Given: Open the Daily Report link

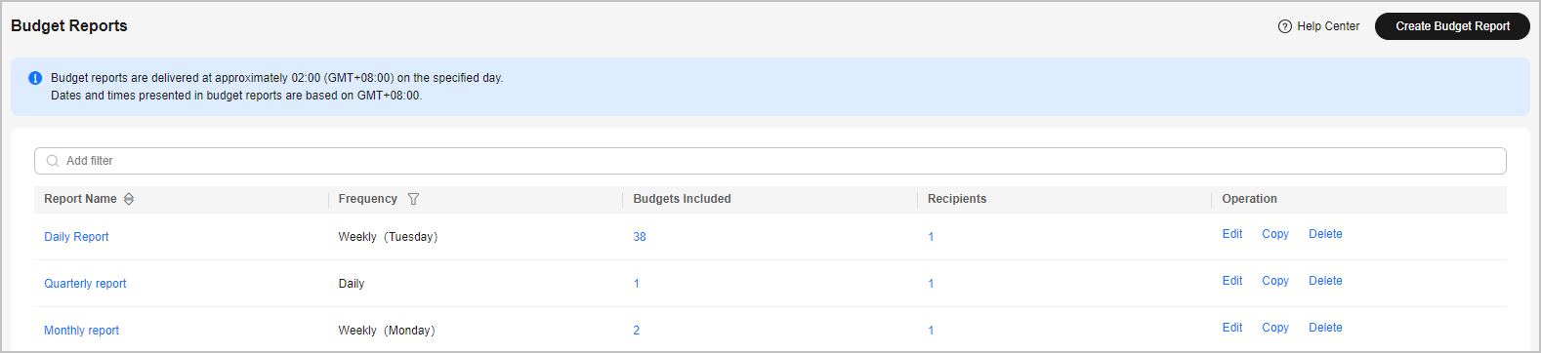Looking at the screenshot, I should point(76,237).
